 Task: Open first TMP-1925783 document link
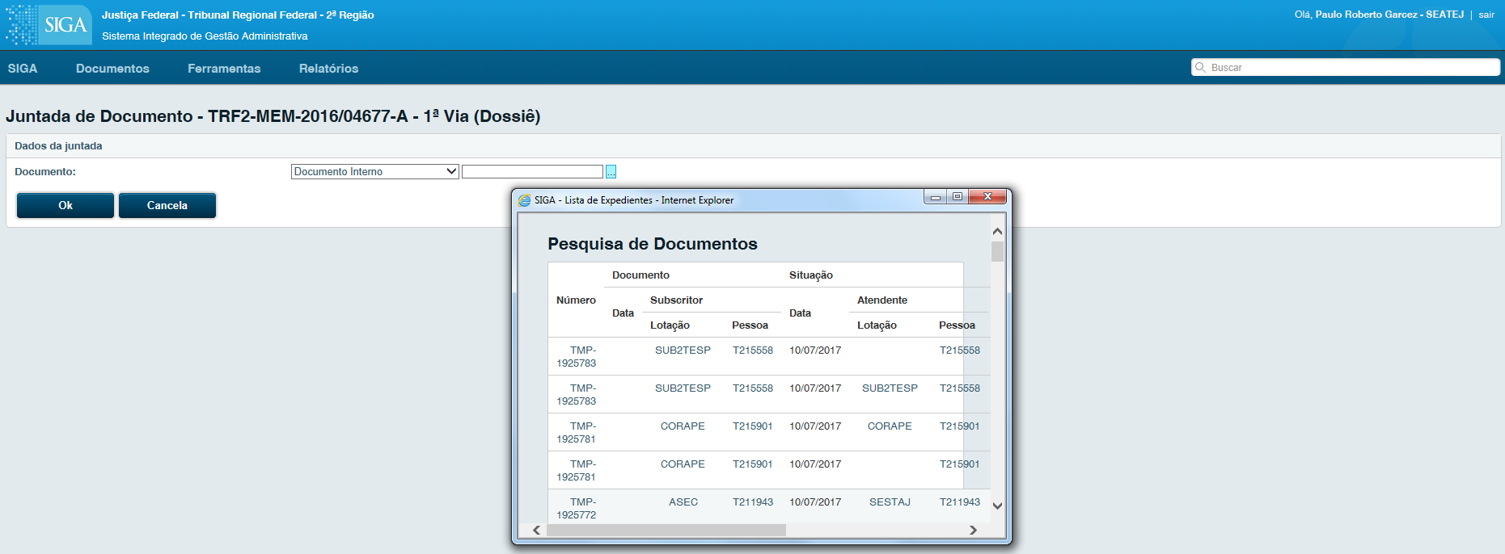(577, 356)
